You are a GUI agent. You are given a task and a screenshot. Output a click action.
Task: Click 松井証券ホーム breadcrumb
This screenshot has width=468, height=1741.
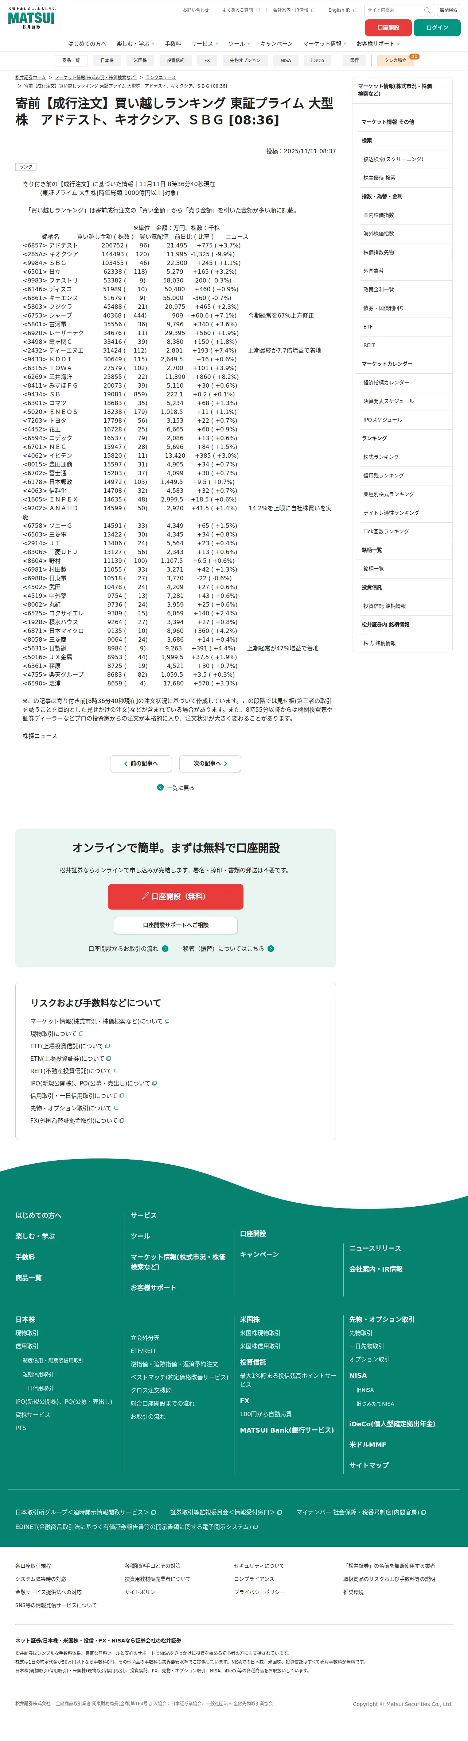30,78
